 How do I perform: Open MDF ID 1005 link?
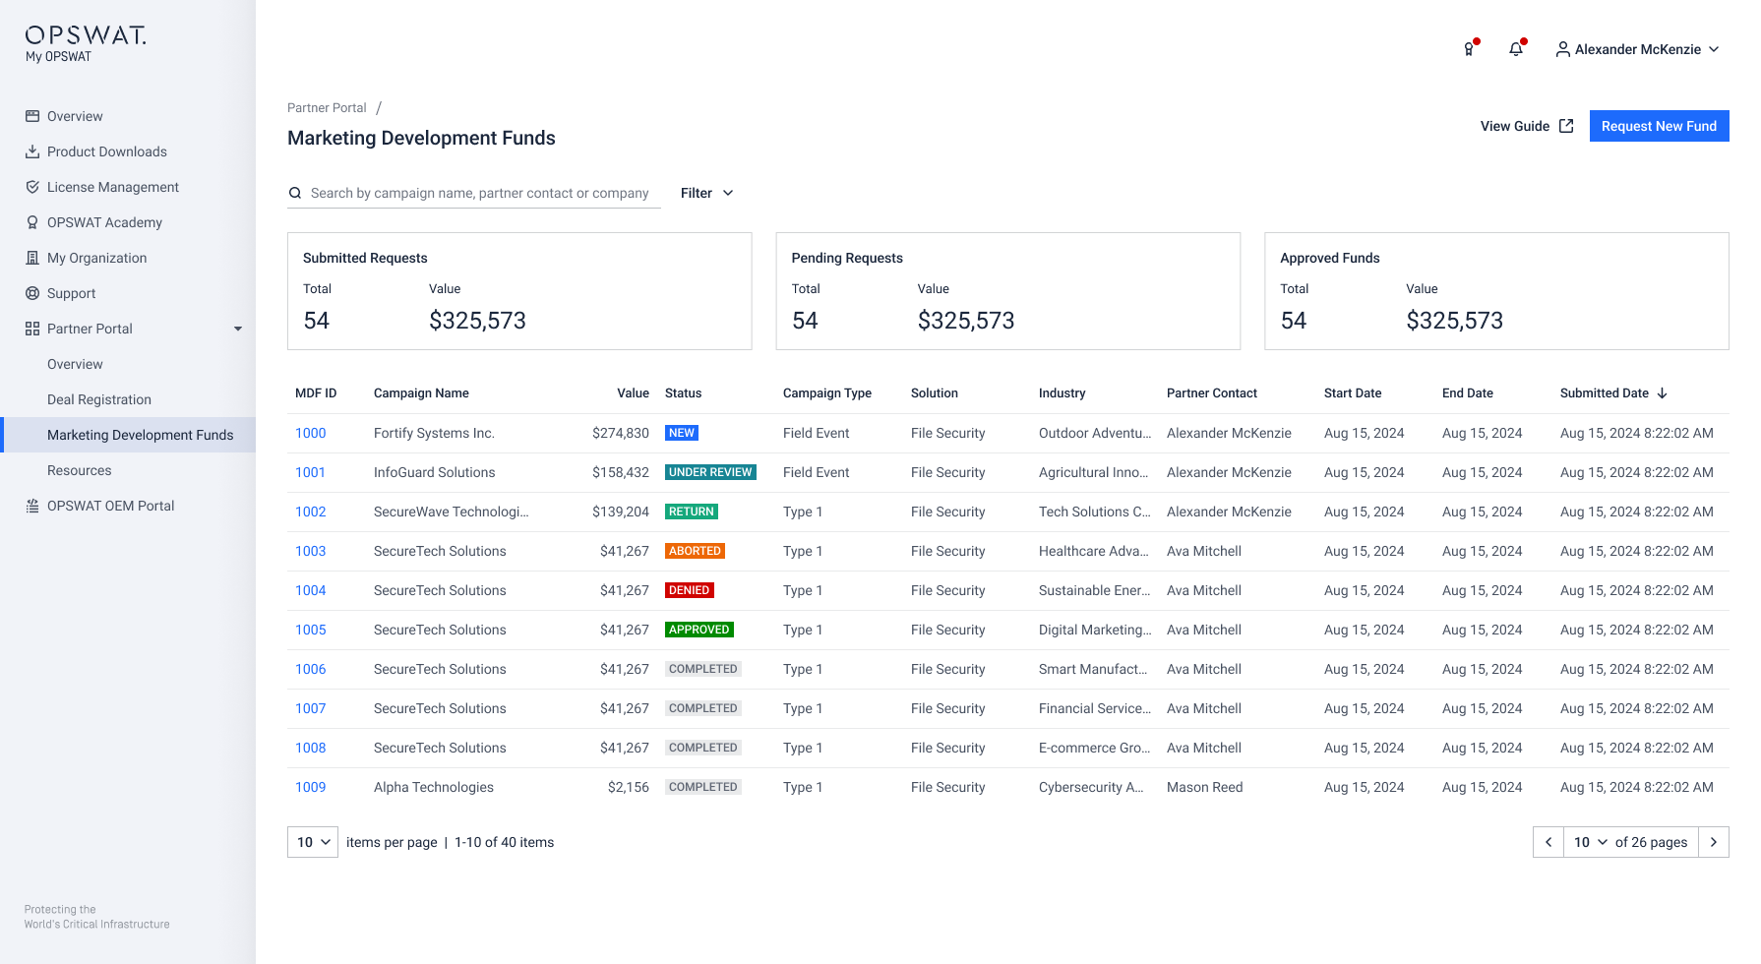[311, 630]
